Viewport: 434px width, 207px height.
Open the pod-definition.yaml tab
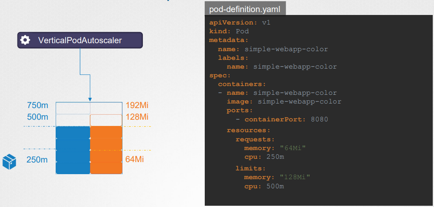click(x=245, y=10)
